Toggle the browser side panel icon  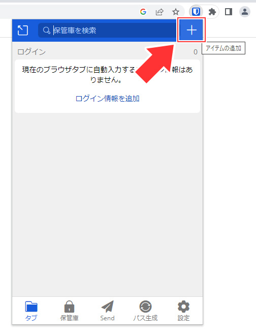[229, 12]
